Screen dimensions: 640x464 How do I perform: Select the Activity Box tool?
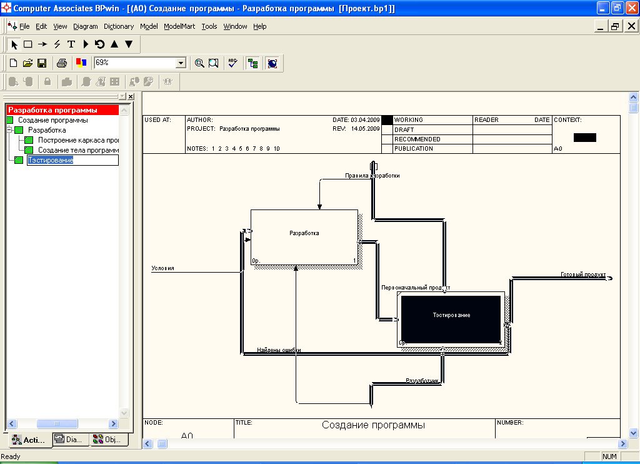click(x=28, y=44)
